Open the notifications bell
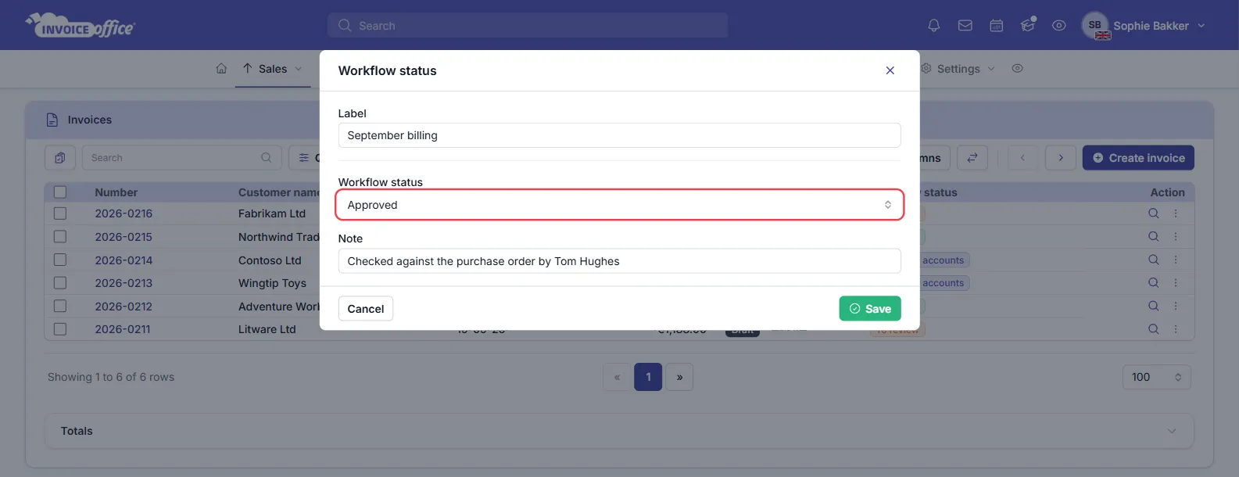Viewport: 1239px width, 477px height. (x=933, y=26)
